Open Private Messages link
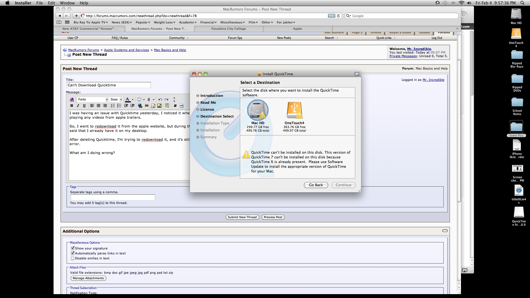This screenshot has width=530, height=298. [x=403, y=56]
